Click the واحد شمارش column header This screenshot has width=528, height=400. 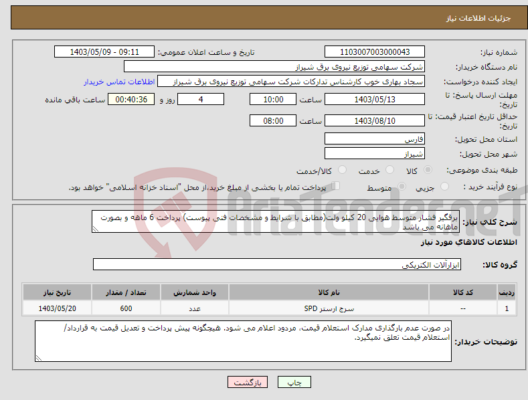(195, 292)
